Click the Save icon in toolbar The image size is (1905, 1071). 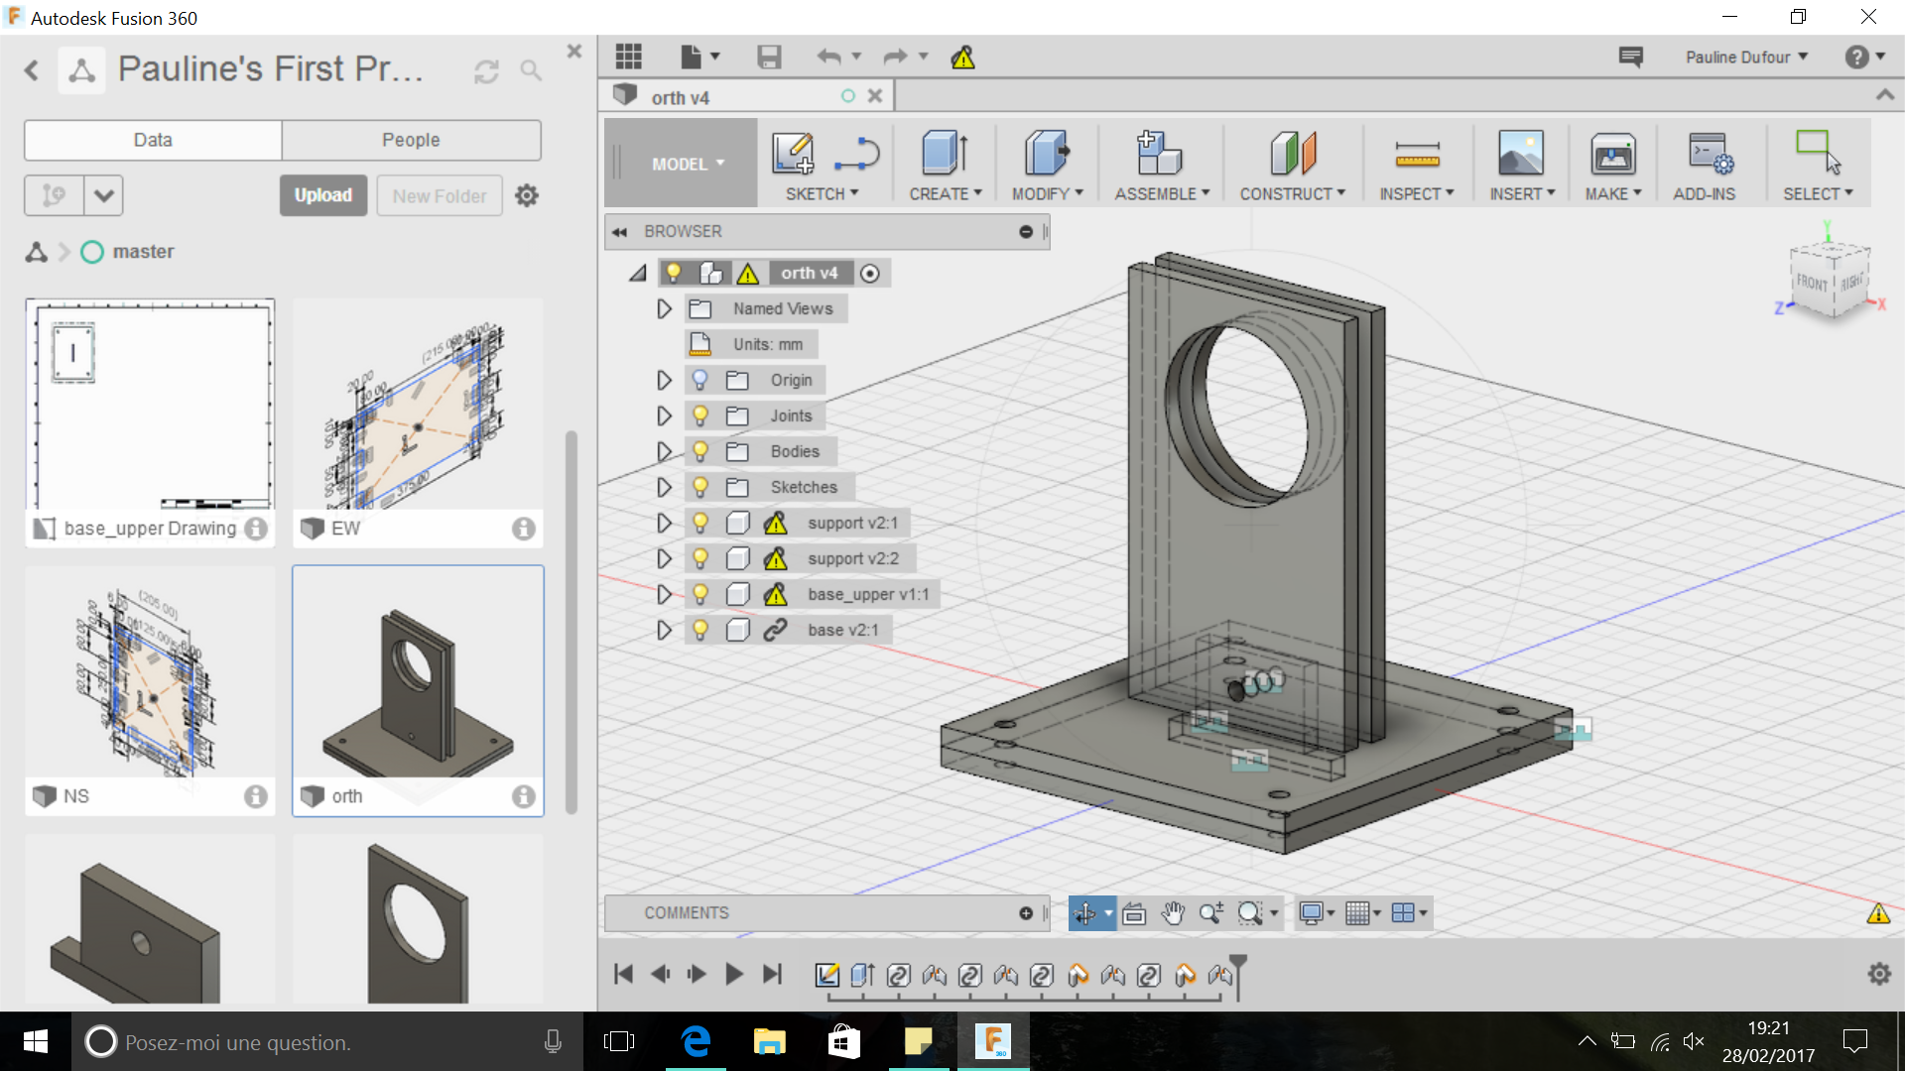(769, 58)
